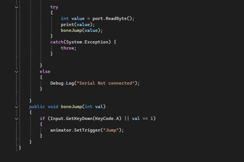244x162 pixels.
Task: Fold the if Input.GetKeyDown statement
Action: [x=17, y=119]
